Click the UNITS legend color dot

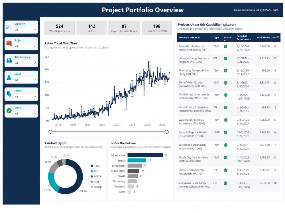pos(92,176)
